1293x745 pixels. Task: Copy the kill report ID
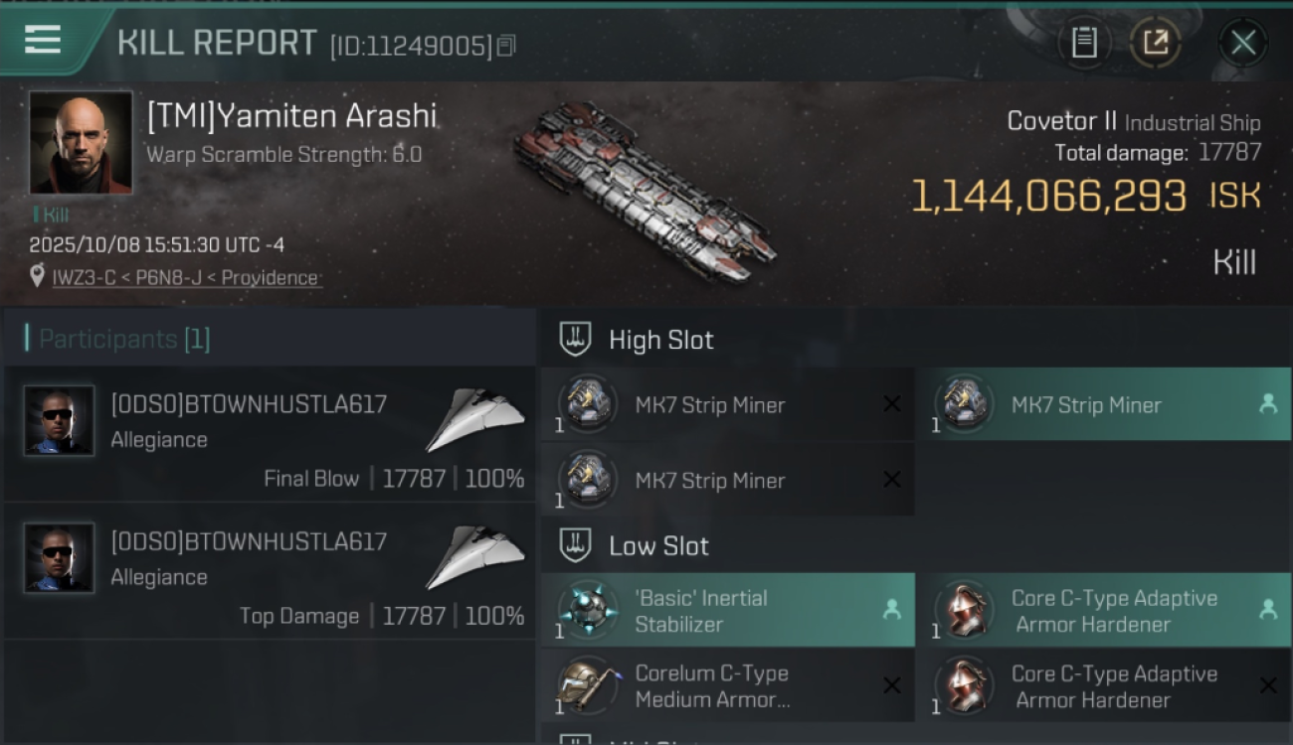506,46
